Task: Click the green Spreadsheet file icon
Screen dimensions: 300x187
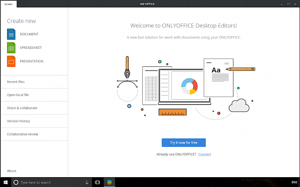Action: (x=11, y=48)
